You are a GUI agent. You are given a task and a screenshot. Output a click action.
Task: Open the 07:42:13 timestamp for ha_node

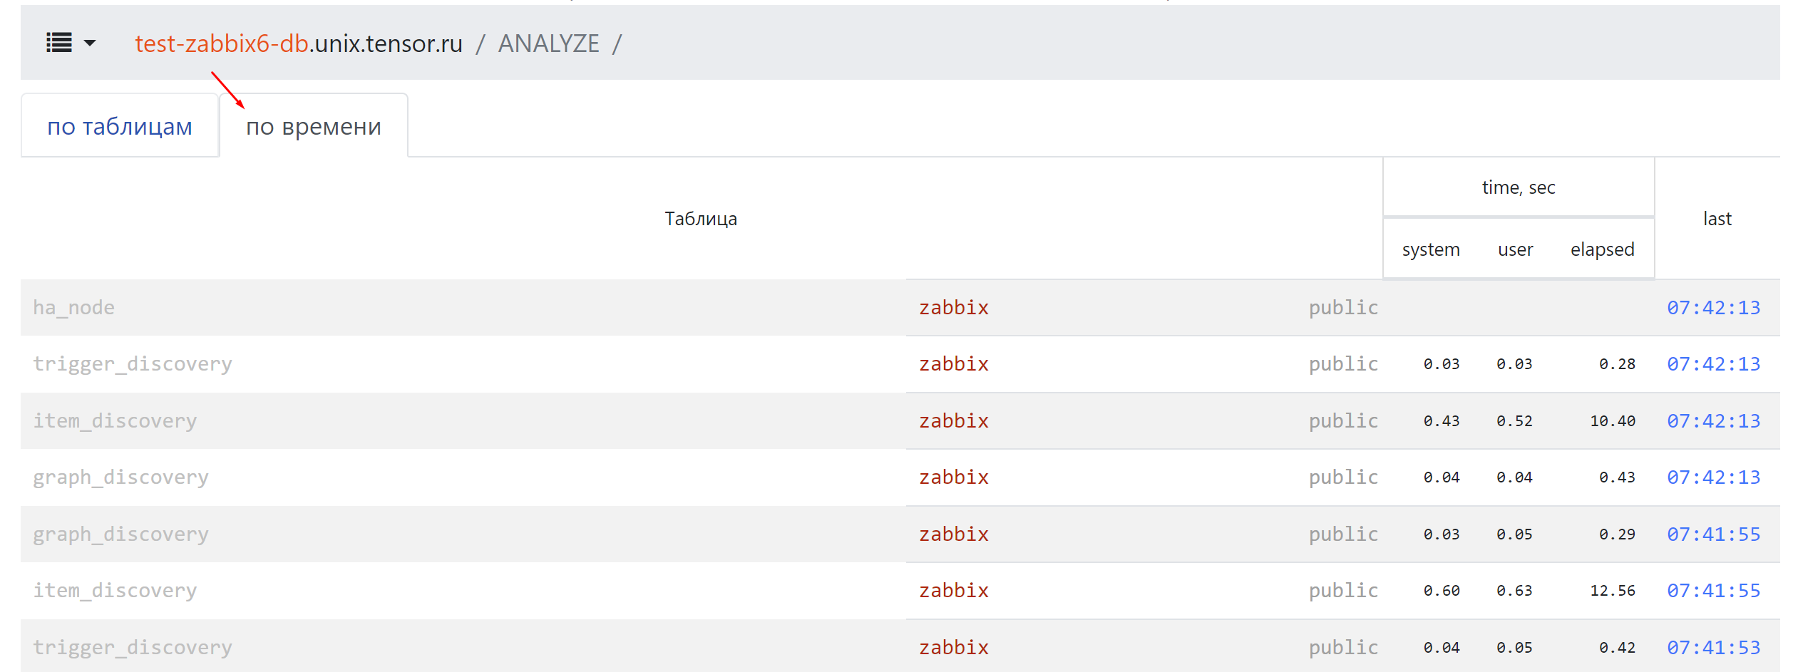click(x=1713, y=308)
